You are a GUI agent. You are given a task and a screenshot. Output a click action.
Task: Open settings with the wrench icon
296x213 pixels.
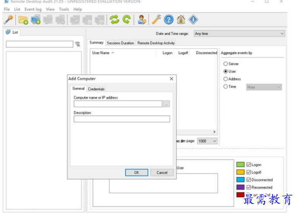[156, 19]
